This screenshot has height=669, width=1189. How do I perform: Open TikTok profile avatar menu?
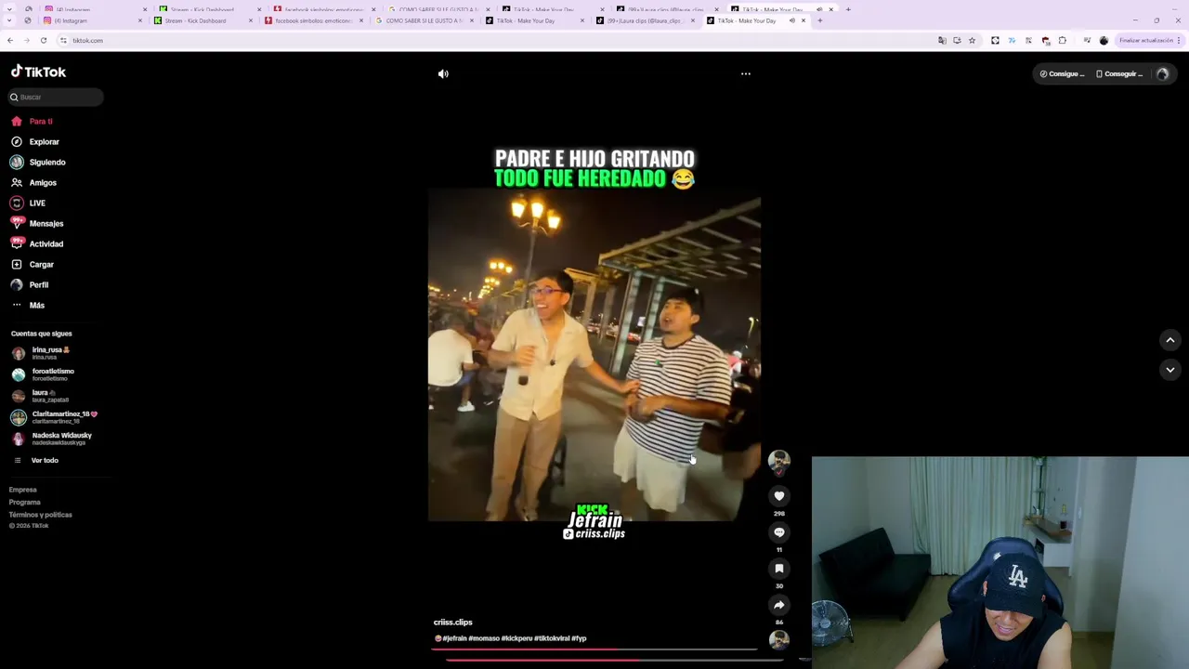pos(1162,73)
